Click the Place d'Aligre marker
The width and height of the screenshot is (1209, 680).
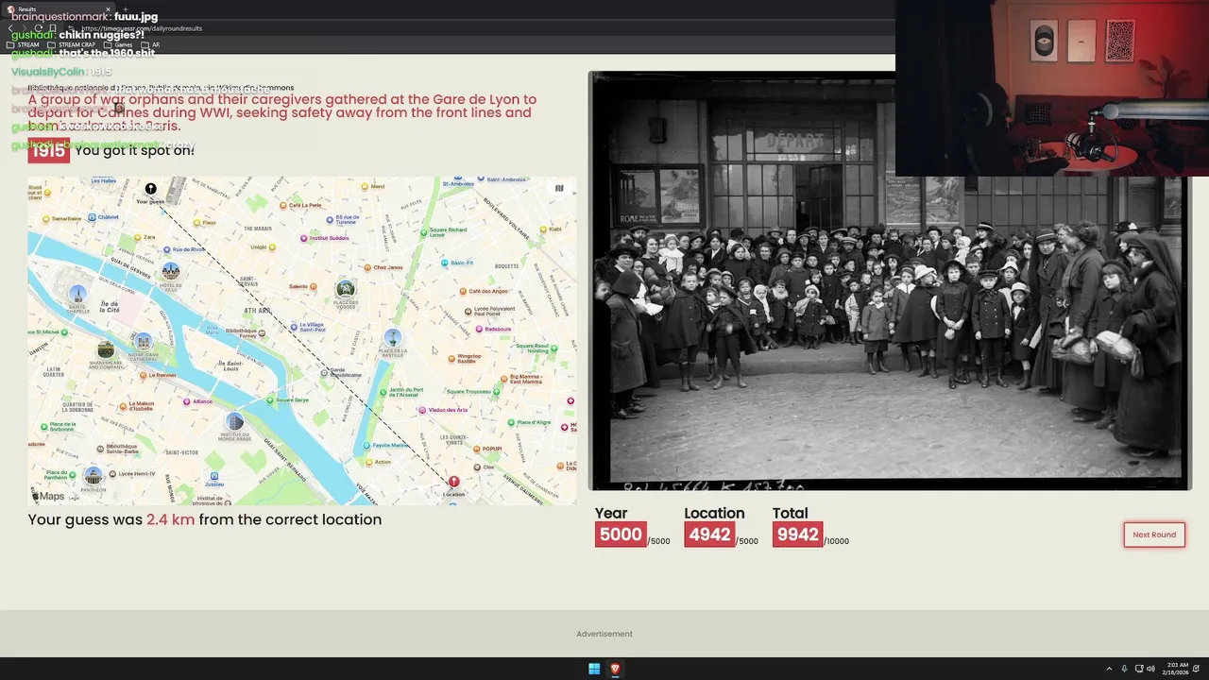512,422
